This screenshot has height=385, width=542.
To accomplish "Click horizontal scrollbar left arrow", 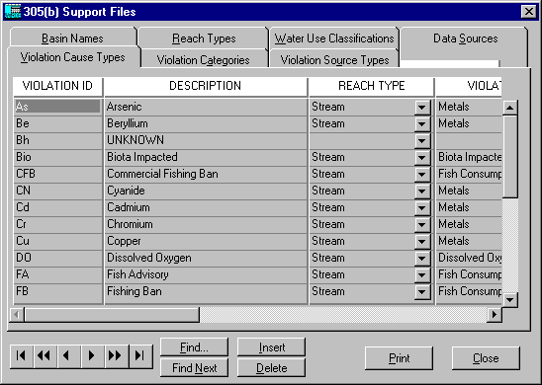I will (x=16, y=314).
